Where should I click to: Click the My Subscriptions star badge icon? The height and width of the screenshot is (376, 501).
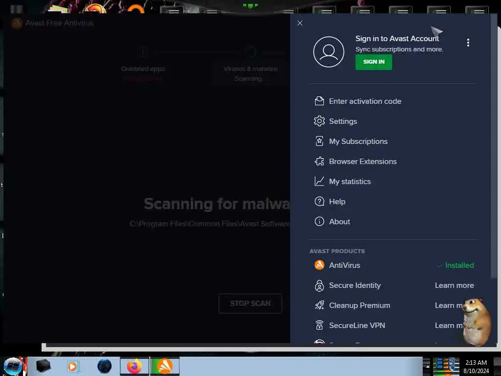click(319, 141)
